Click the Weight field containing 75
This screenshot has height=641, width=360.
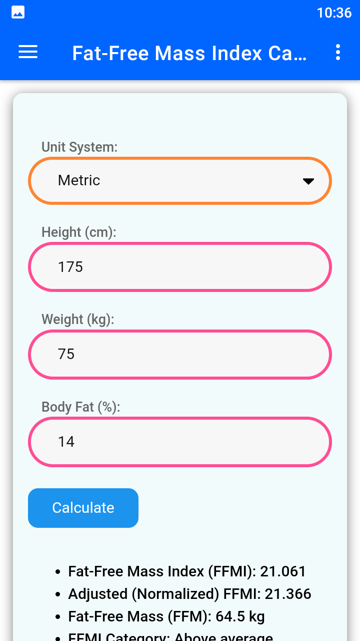(x=180, y=354)
